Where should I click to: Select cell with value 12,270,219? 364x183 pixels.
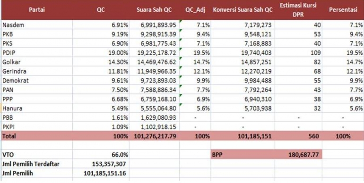243,71
